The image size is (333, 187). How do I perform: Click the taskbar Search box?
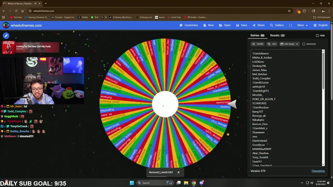click(x=155, y=183)
